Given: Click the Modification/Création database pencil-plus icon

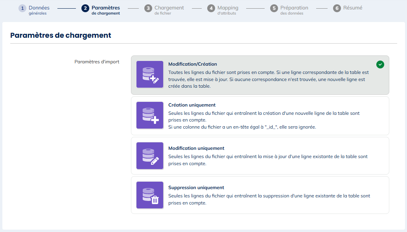Looking at the screenshot, I should pos(150,75).
